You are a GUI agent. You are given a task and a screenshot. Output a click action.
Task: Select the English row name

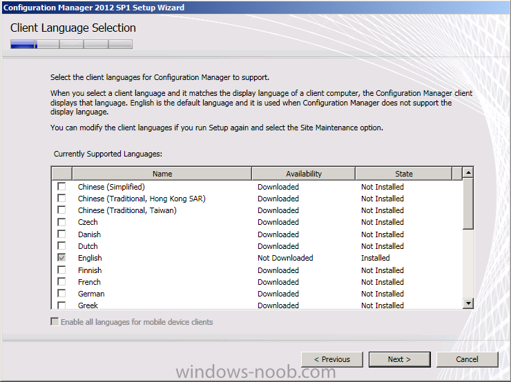tap(90, 258)
